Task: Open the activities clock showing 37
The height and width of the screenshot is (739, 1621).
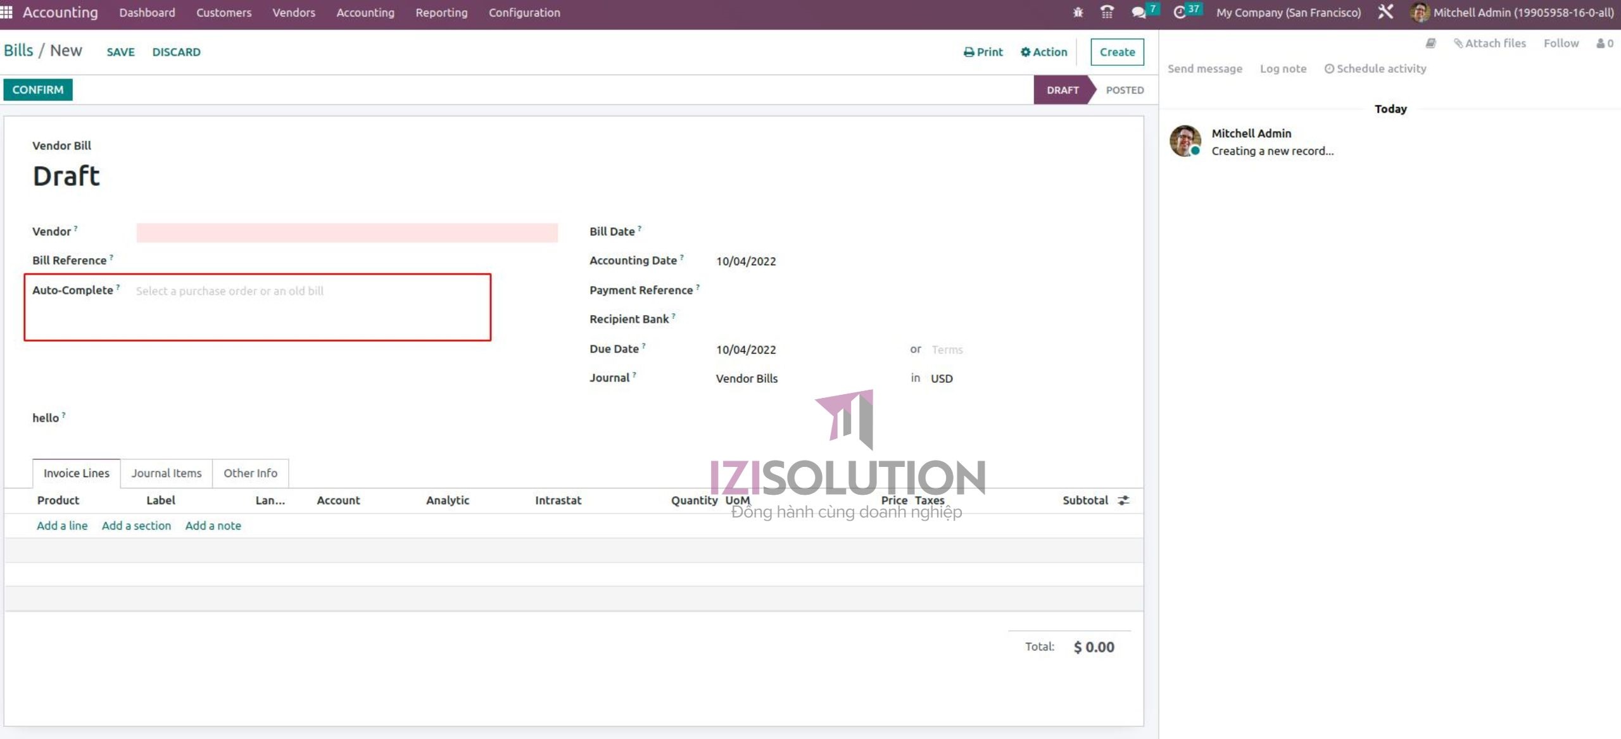Action: [1180, 12]
